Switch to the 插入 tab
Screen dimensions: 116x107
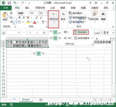(x=27, y=8)
